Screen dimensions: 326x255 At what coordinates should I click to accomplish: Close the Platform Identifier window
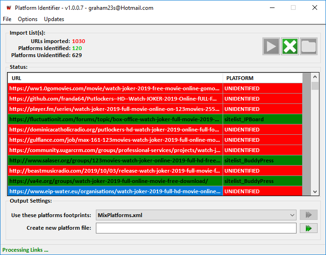pos(315,7)
